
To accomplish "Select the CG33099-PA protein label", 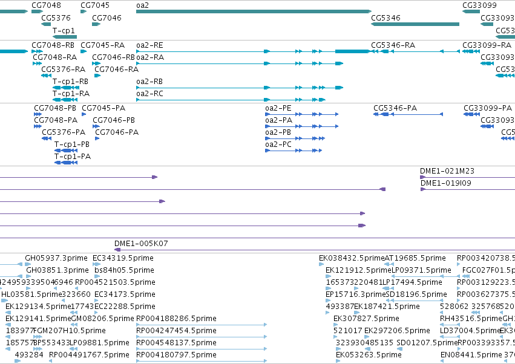I will [488, 108].
